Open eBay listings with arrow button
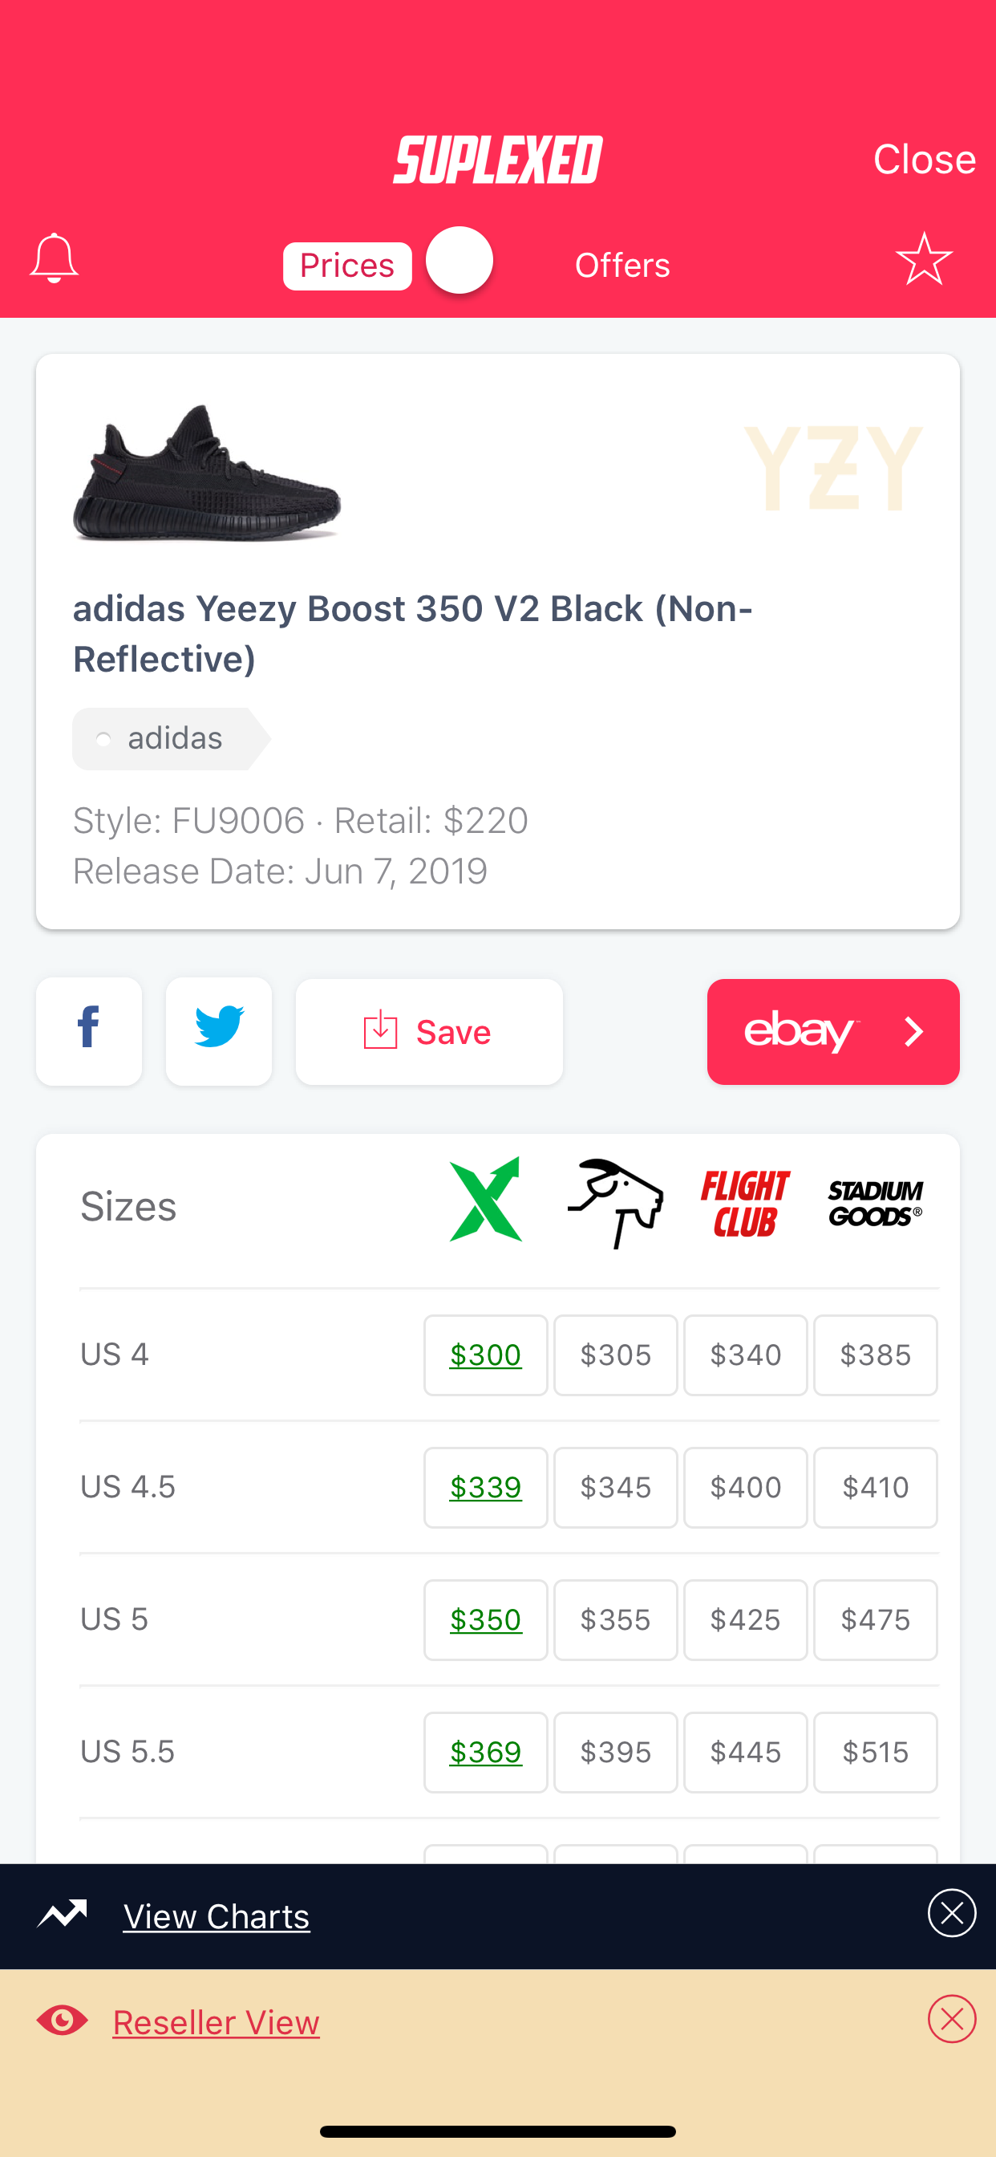 point(832,1032)
